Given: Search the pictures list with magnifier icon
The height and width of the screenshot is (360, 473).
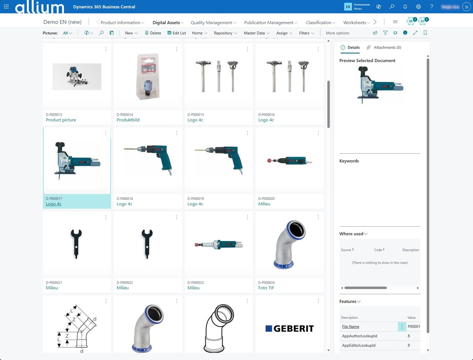Looking at the screenshot, I should click(101, 33).
